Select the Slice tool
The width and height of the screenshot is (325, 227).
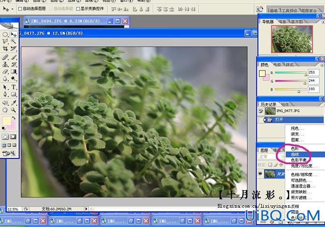(x=14, y=48)
